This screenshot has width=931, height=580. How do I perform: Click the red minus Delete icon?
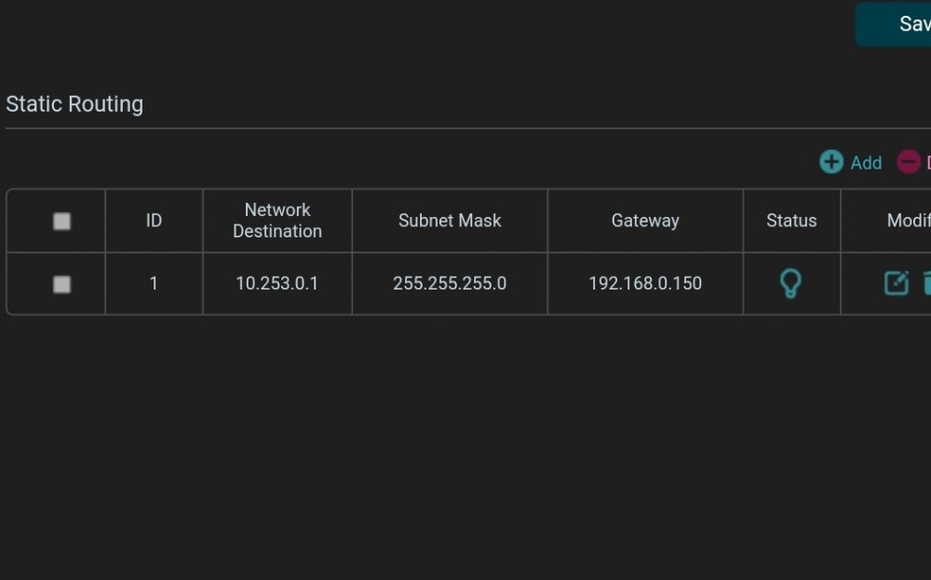909,161
